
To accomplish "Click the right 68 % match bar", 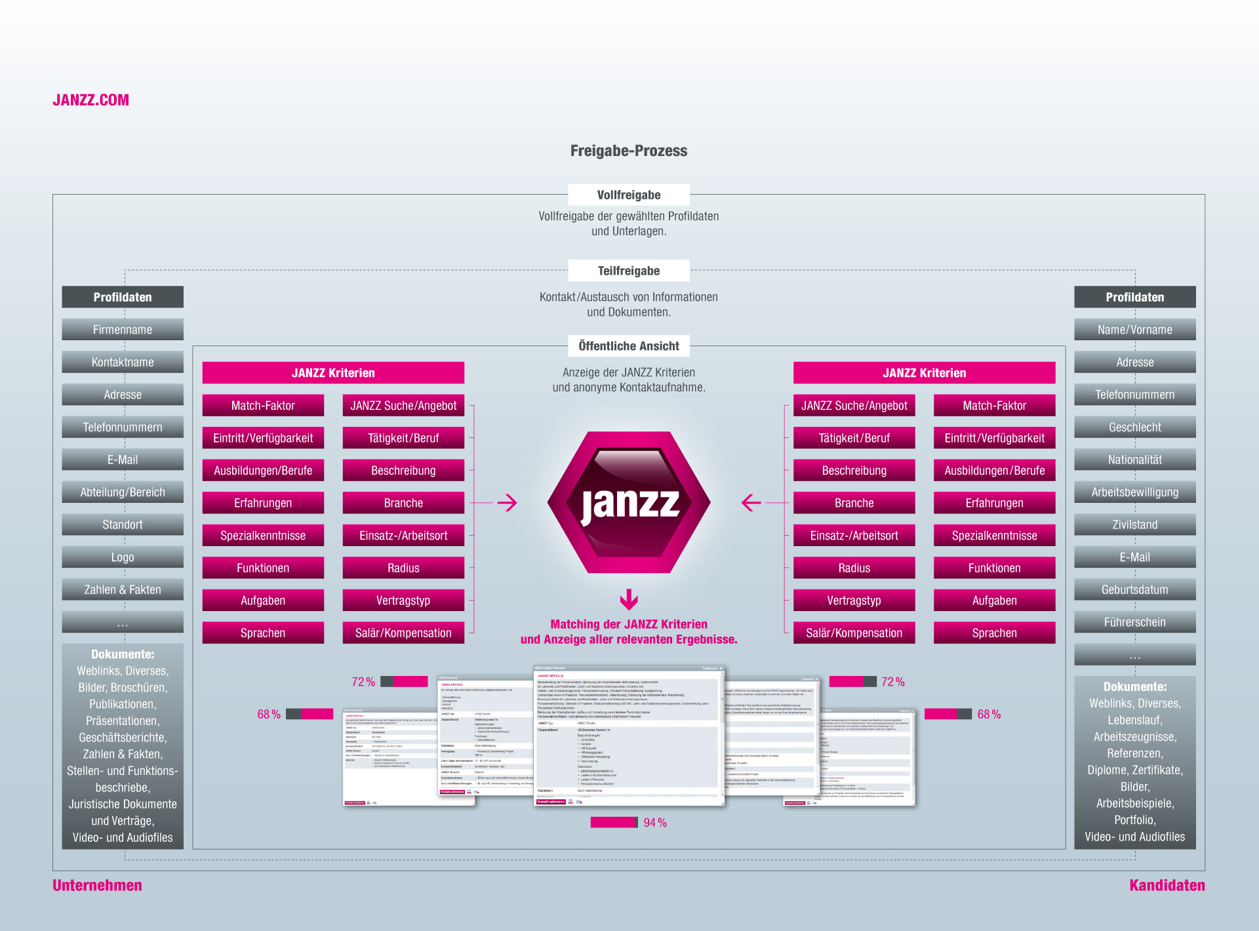I will 948,714.
